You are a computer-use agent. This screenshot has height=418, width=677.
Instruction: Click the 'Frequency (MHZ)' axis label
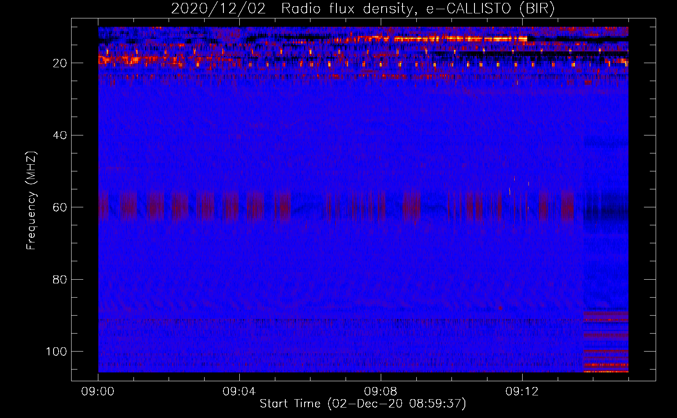click(31, 200)
